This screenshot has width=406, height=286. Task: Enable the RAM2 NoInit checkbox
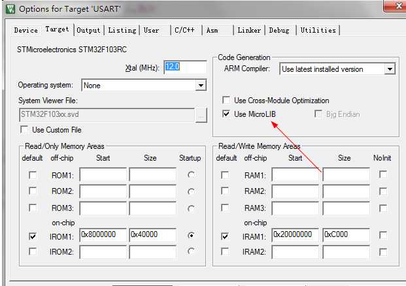point(383,191)
